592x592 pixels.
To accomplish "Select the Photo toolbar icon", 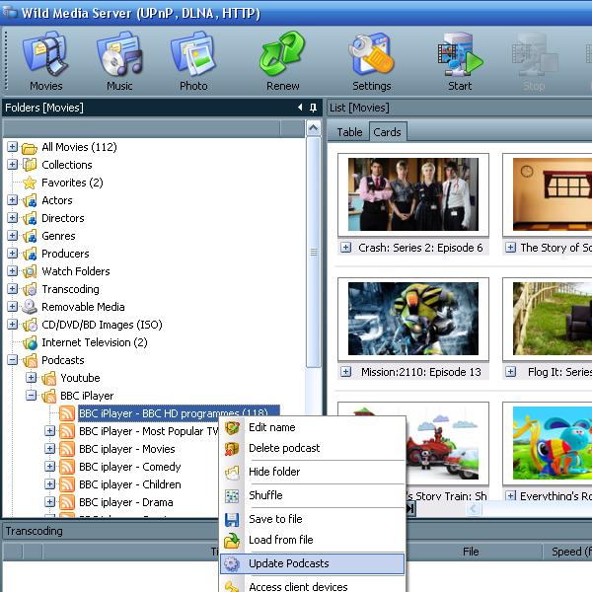I will pyautogui.click(x=193, y=61).
